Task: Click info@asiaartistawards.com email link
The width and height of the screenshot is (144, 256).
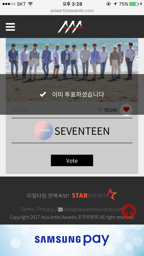Action: pyautogui.click(x=94, y=209)
